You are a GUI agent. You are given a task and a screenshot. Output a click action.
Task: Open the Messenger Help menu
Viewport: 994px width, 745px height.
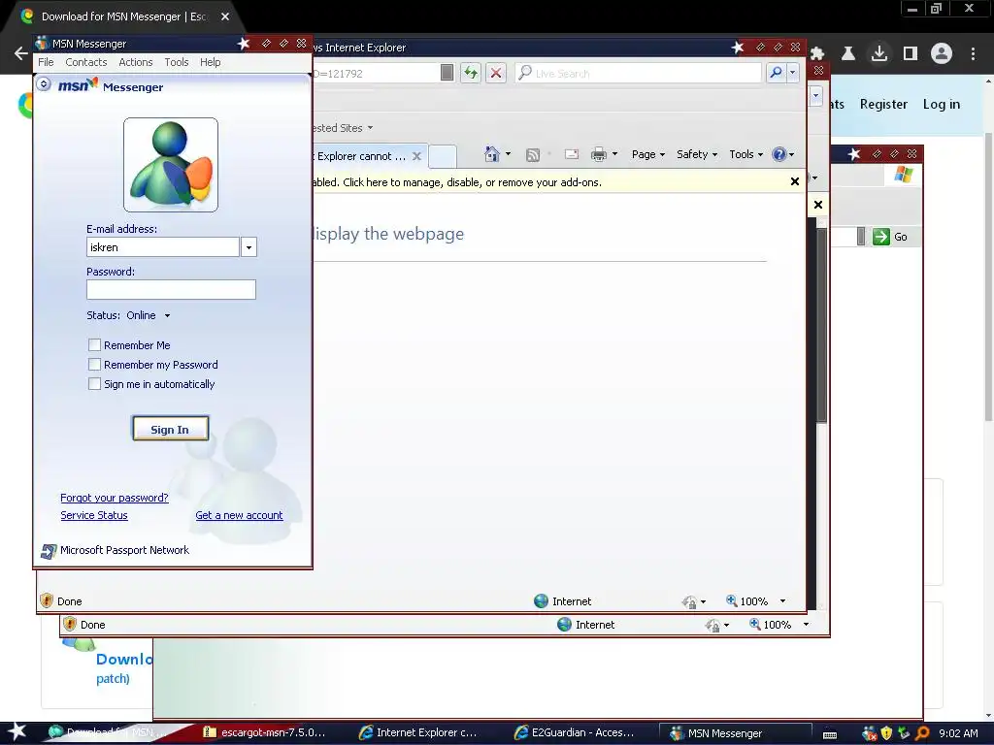point(211,62)
